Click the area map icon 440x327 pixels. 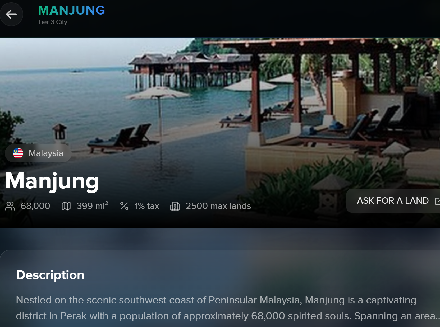66,206
